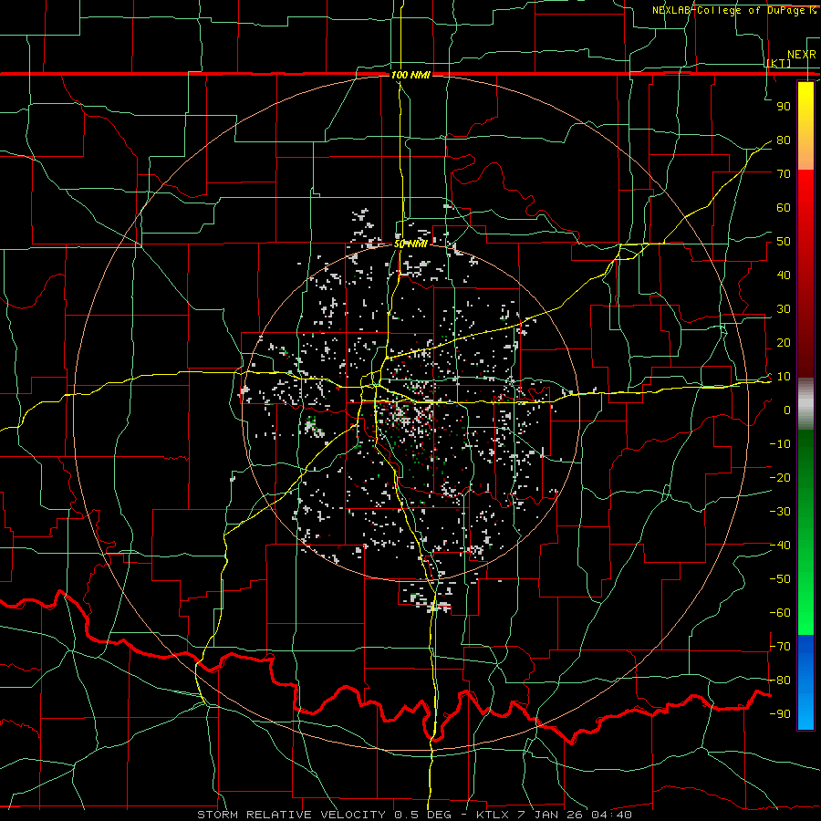Click the 20 value on the velocity scale

coord(784,343)
